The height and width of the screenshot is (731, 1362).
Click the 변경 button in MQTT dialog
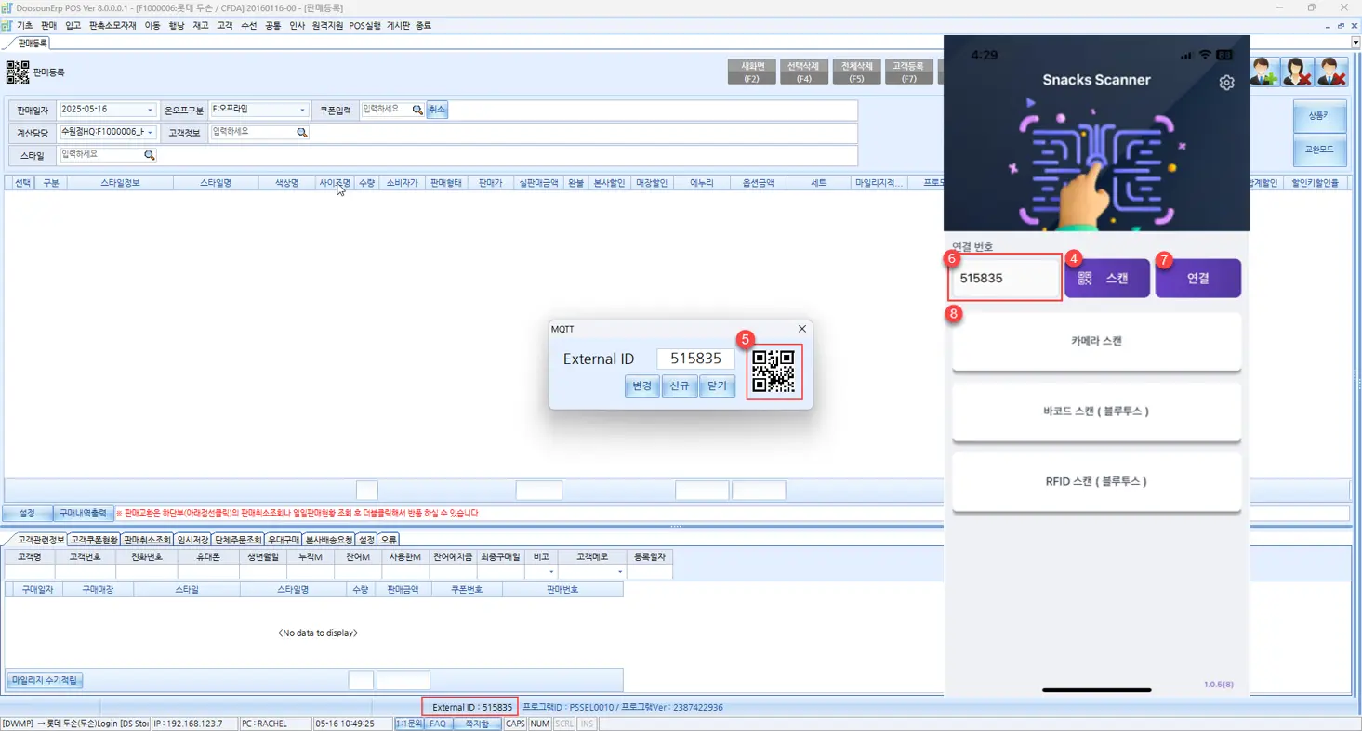(641, 385)
